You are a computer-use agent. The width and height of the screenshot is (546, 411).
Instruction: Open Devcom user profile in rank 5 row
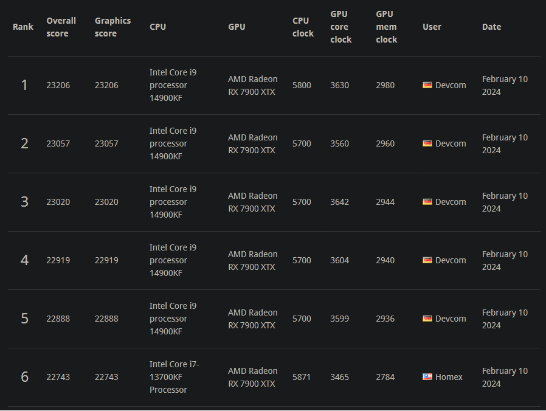click(x=451, y=319)
